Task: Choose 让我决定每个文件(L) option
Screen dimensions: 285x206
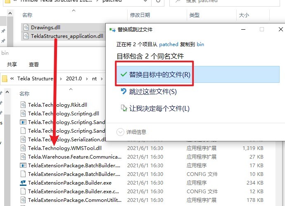Action: pos(159,108)
